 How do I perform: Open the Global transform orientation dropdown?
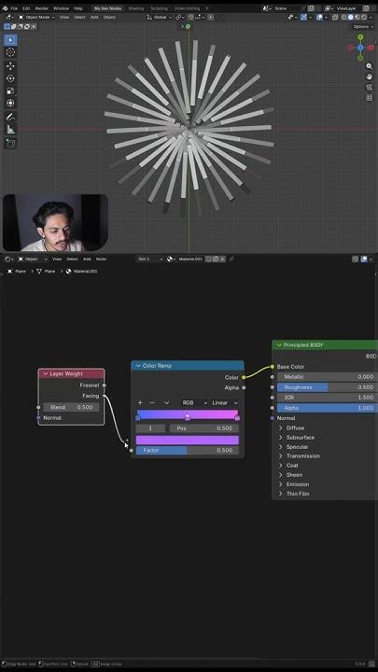[159, 17]
